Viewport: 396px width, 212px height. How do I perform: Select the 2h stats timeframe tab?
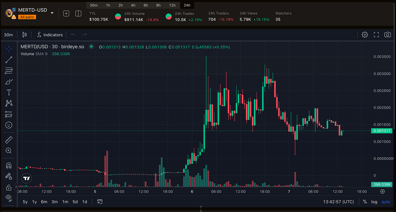click(120, 5)
